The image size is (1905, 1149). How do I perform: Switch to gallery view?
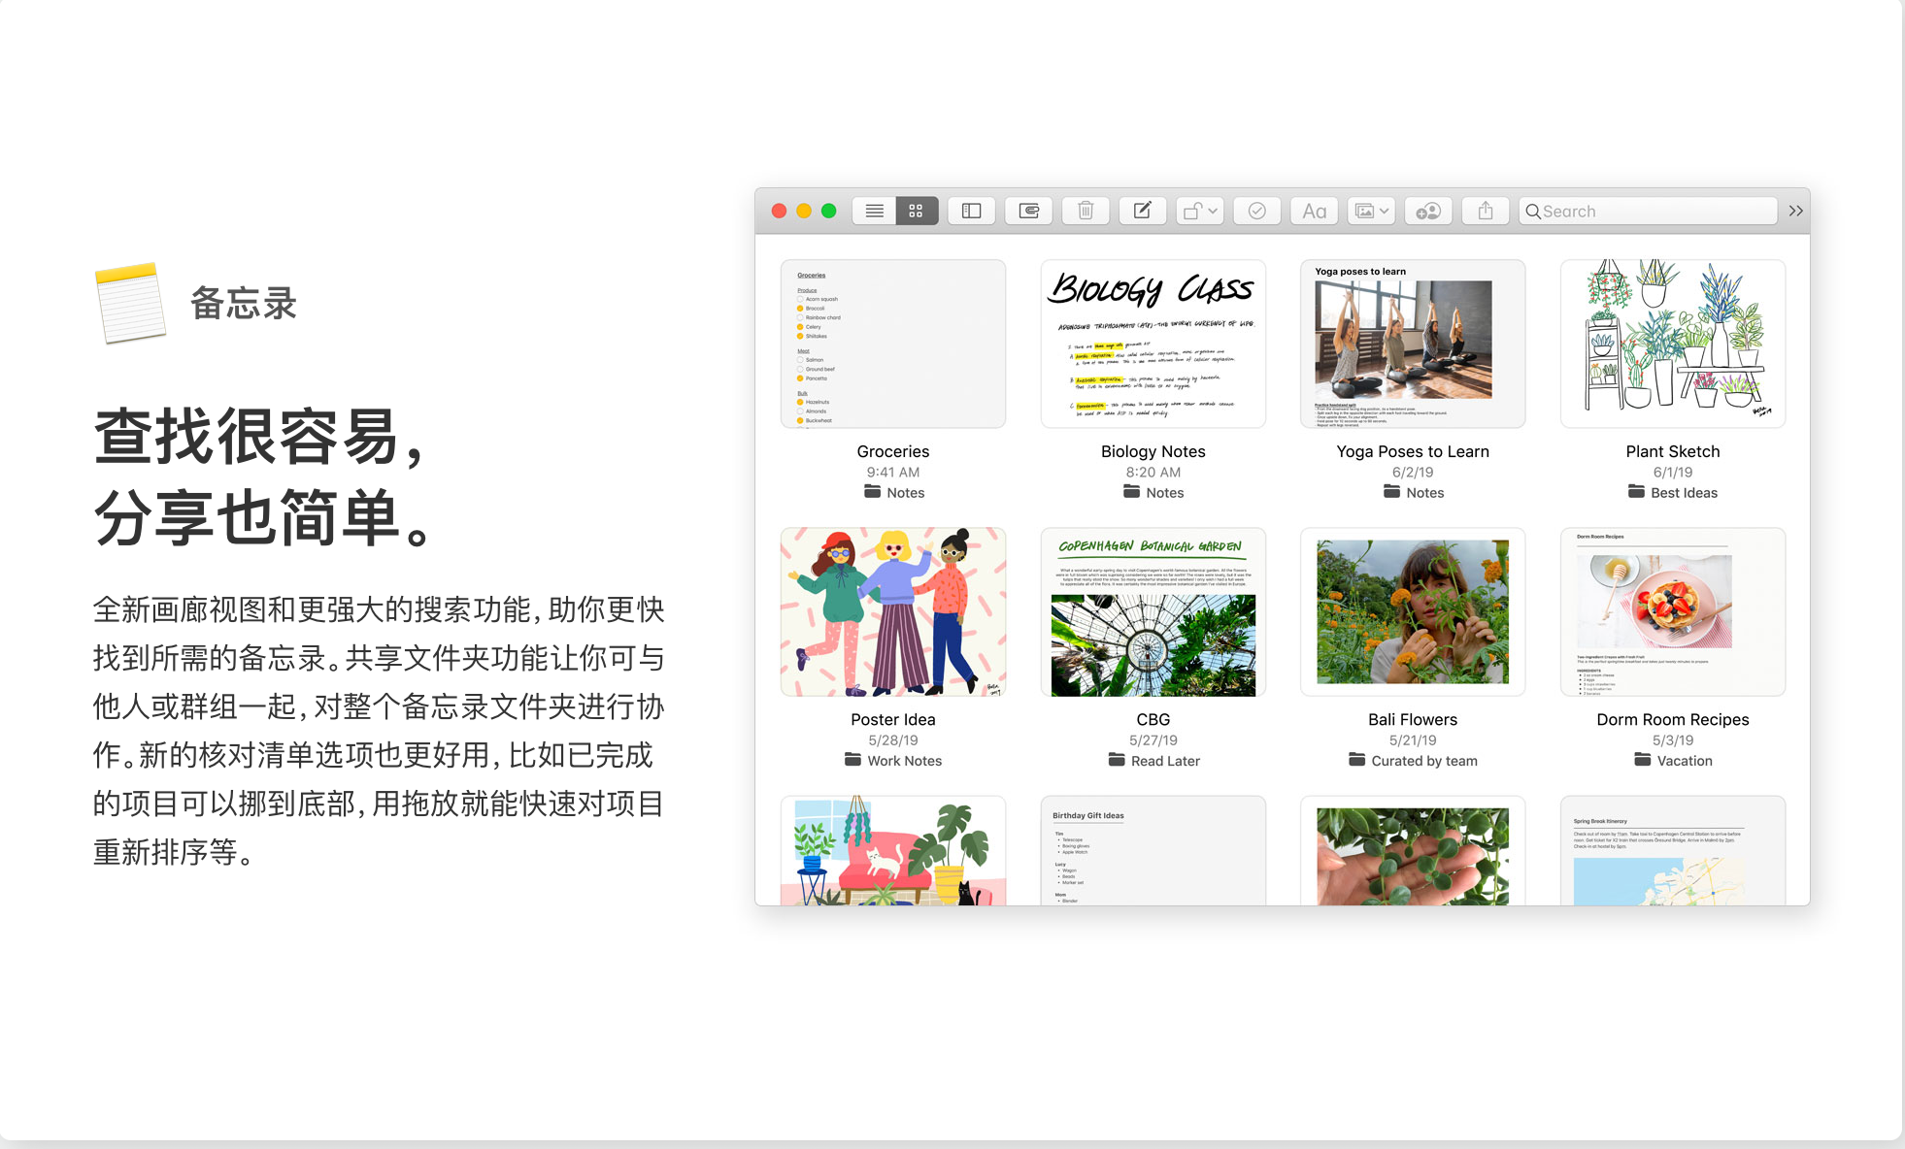(x=916, y=211)
